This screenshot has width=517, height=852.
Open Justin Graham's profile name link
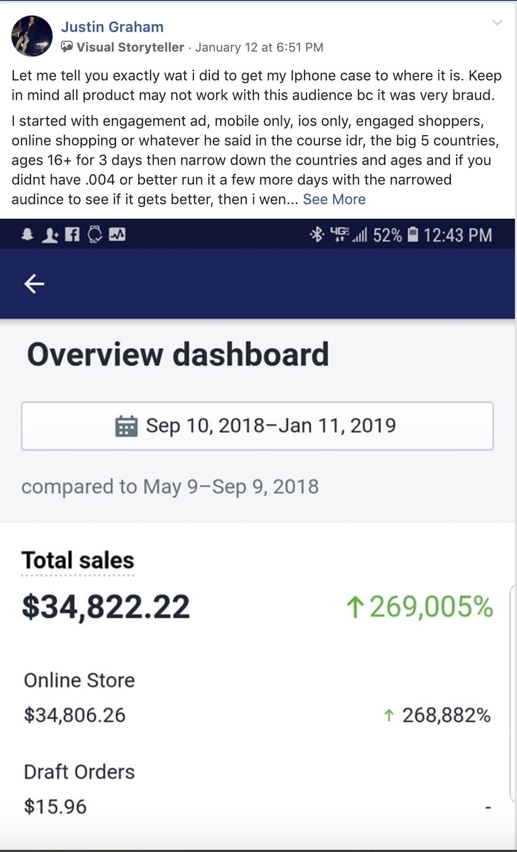click(x=112, y=27)
